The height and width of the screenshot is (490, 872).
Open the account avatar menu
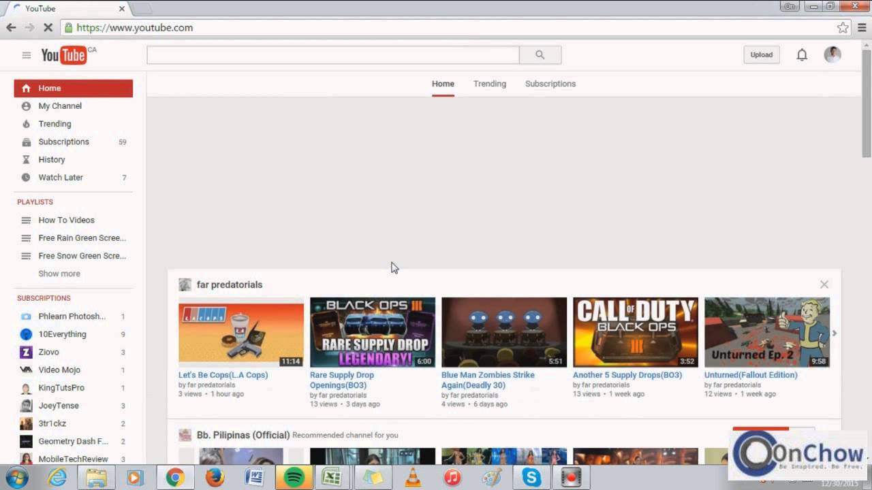tap(832, 55)
